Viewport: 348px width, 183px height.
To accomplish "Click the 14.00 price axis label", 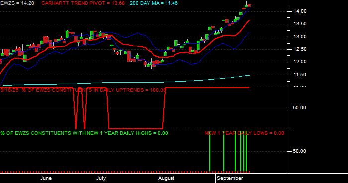I will coord(300,11).
